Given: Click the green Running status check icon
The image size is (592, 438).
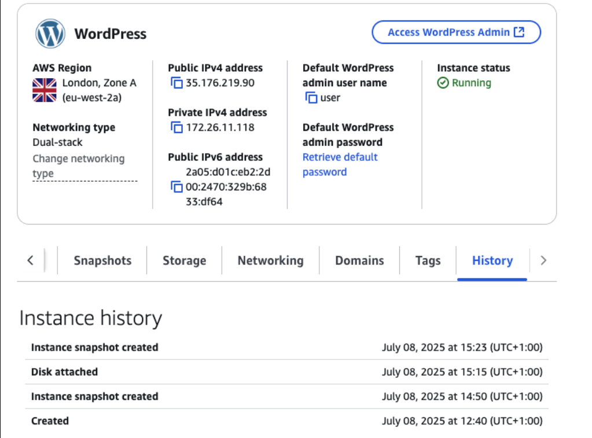Looking at the screenshot, I should coord(443,83).
